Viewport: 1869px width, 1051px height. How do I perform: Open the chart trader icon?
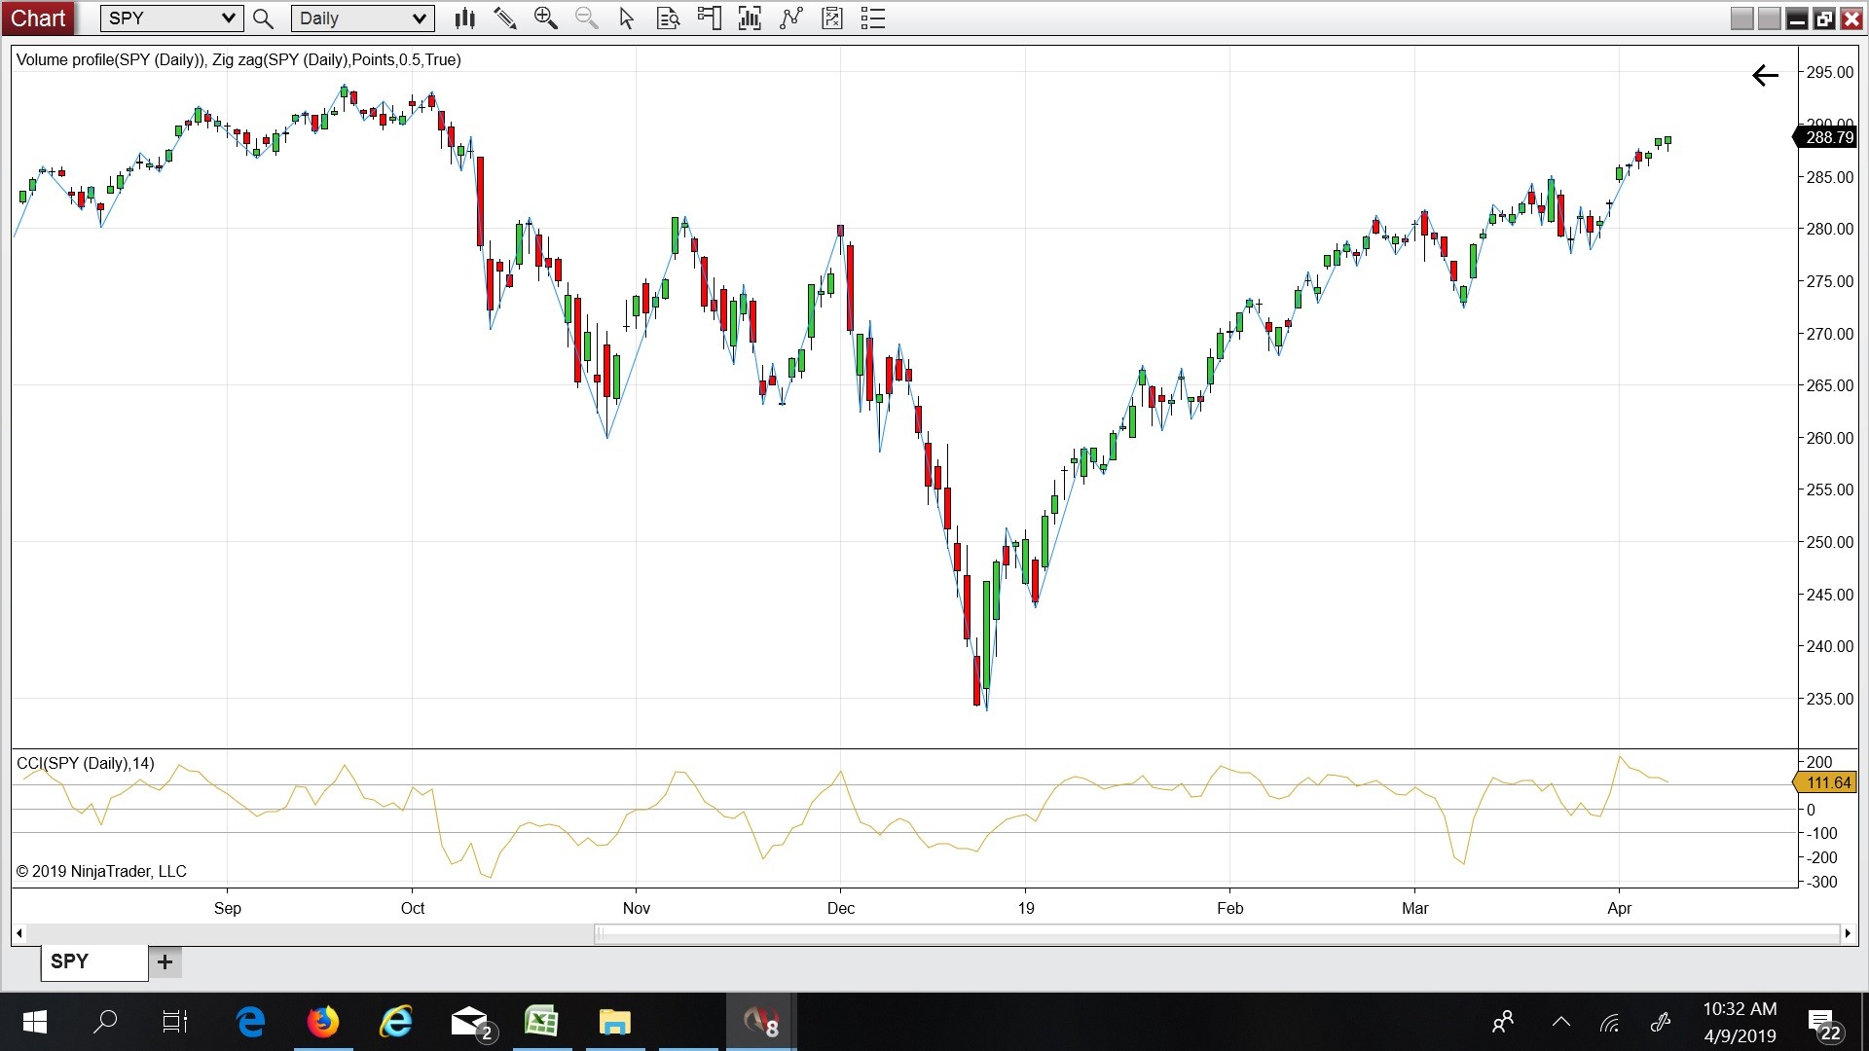[x=709, y=18]
